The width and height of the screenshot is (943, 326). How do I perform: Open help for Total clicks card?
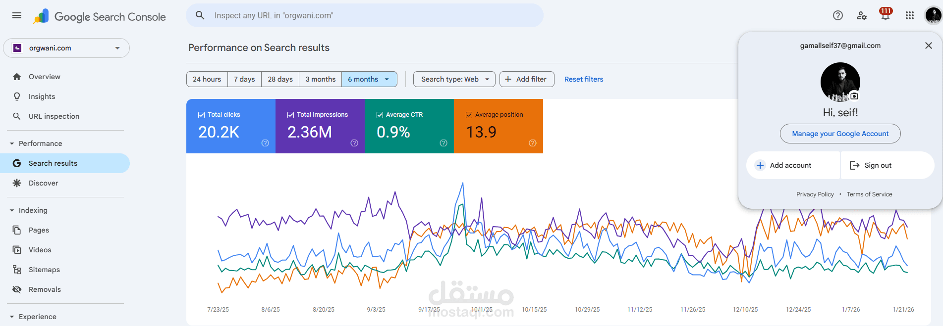265,143
